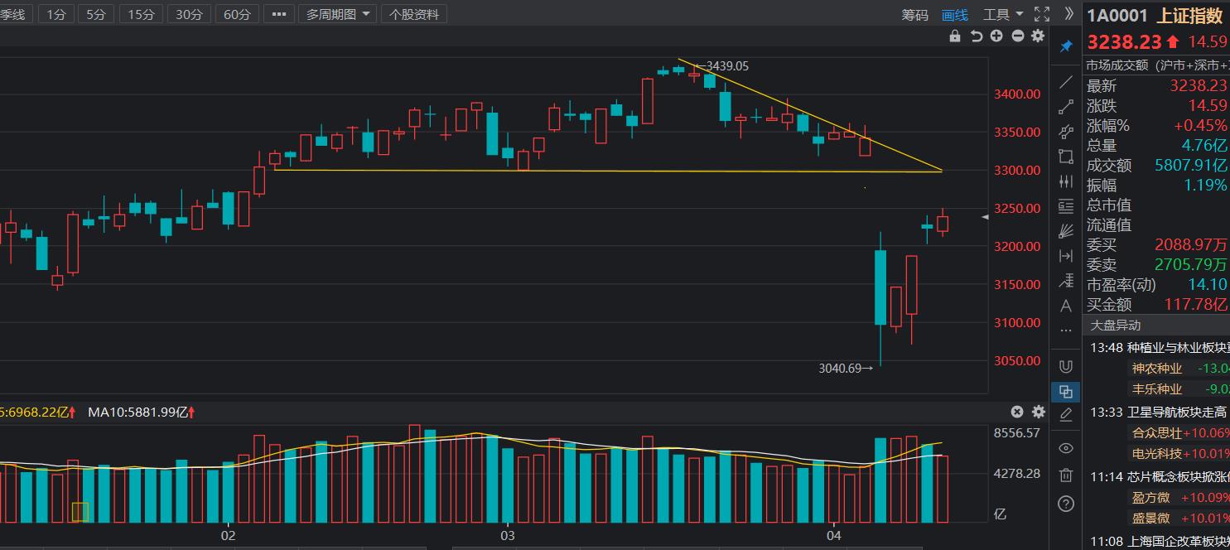The image size is (1230, 550).
Task: Lock the chart with the padlock icon
Action: pos(955,36)
